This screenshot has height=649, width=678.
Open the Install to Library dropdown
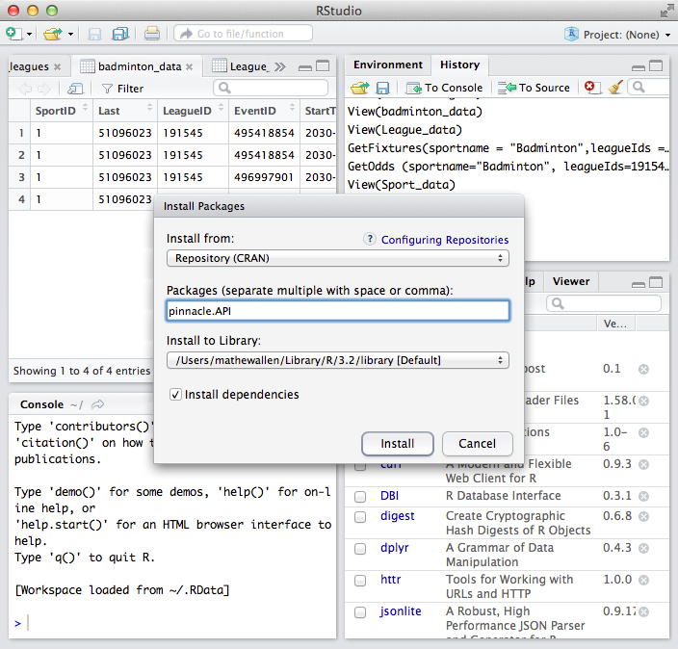tap(338, 360)
